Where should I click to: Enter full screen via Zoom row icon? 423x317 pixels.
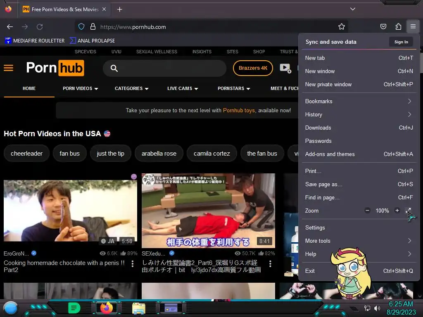tap(409, 211)
